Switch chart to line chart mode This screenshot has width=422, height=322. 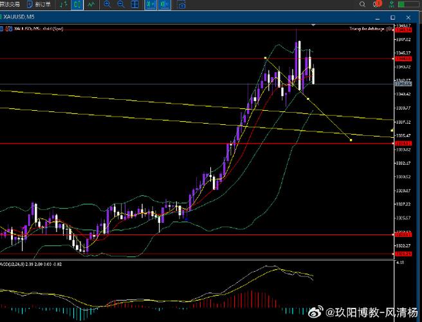point(91,4)
